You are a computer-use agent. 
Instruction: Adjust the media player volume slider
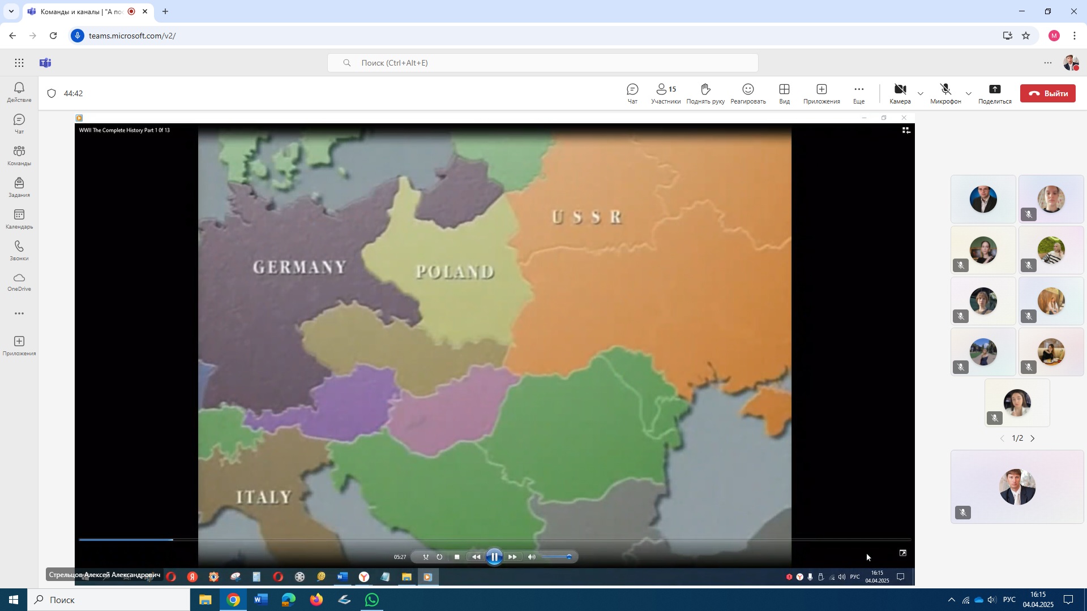point(557,557)
